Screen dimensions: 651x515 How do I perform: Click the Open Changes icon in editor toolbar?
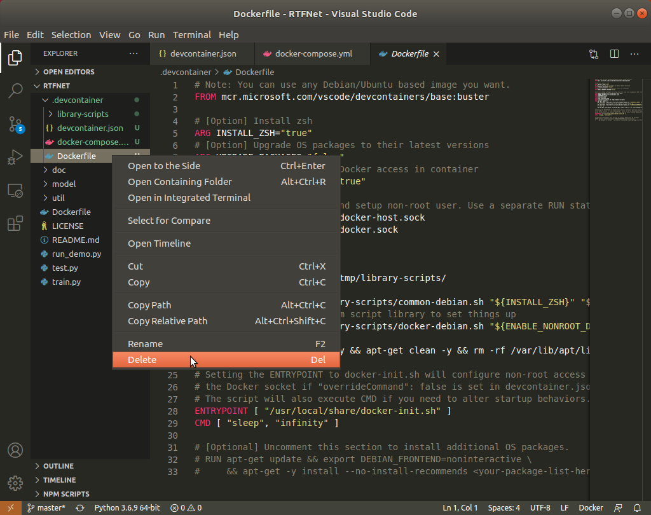click(594, 54)
